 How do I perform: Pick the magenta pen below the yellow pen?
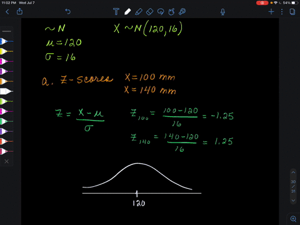pos(6,61)
